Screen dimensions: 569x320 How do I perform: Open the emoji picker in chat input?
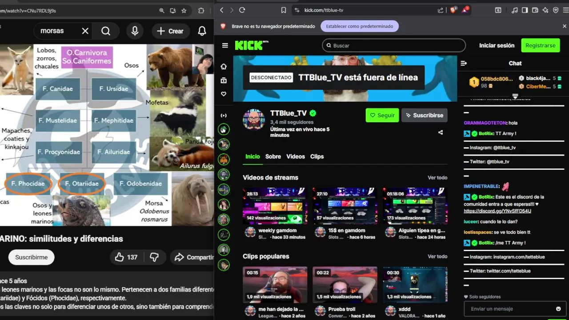tap(558, 309)
